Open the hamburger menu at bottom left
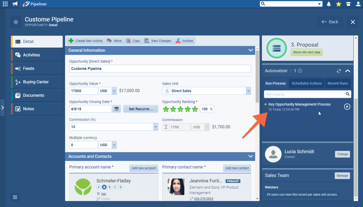Screen dimensions: 363x207 click(15, 197)
